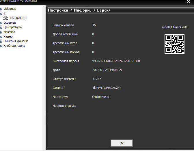Viewport: 194px width, 151px height.
Task: Select the скрылев tree entry
Action: point(10,23)
